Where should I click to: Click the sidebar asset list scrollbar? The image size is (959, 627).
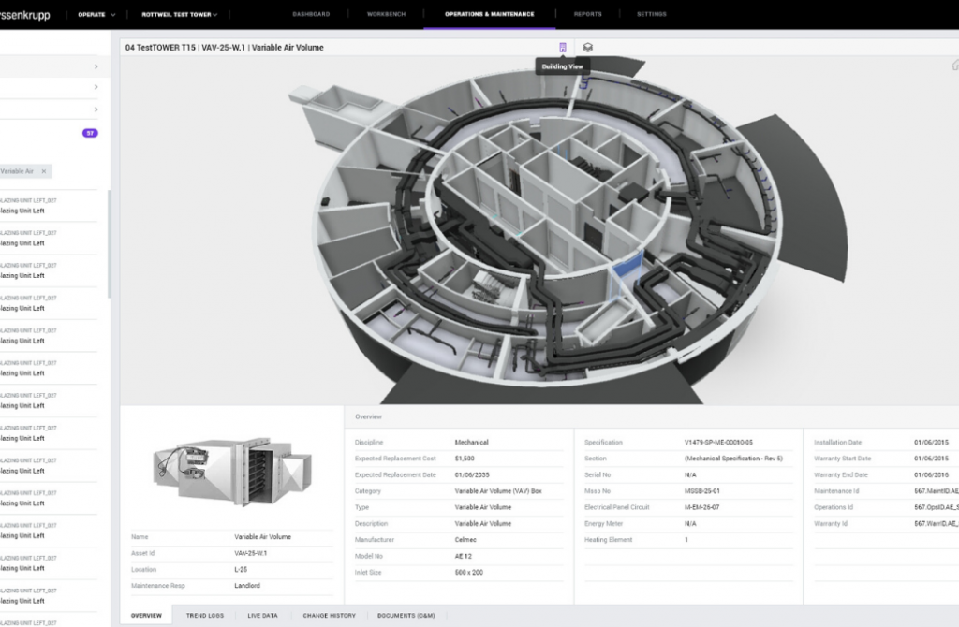tap(110, 244)
